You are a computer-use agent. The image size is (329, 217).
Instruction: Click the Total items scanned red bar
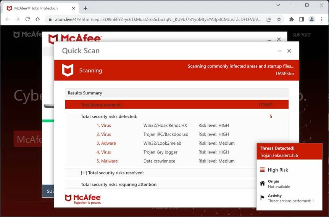177,104
